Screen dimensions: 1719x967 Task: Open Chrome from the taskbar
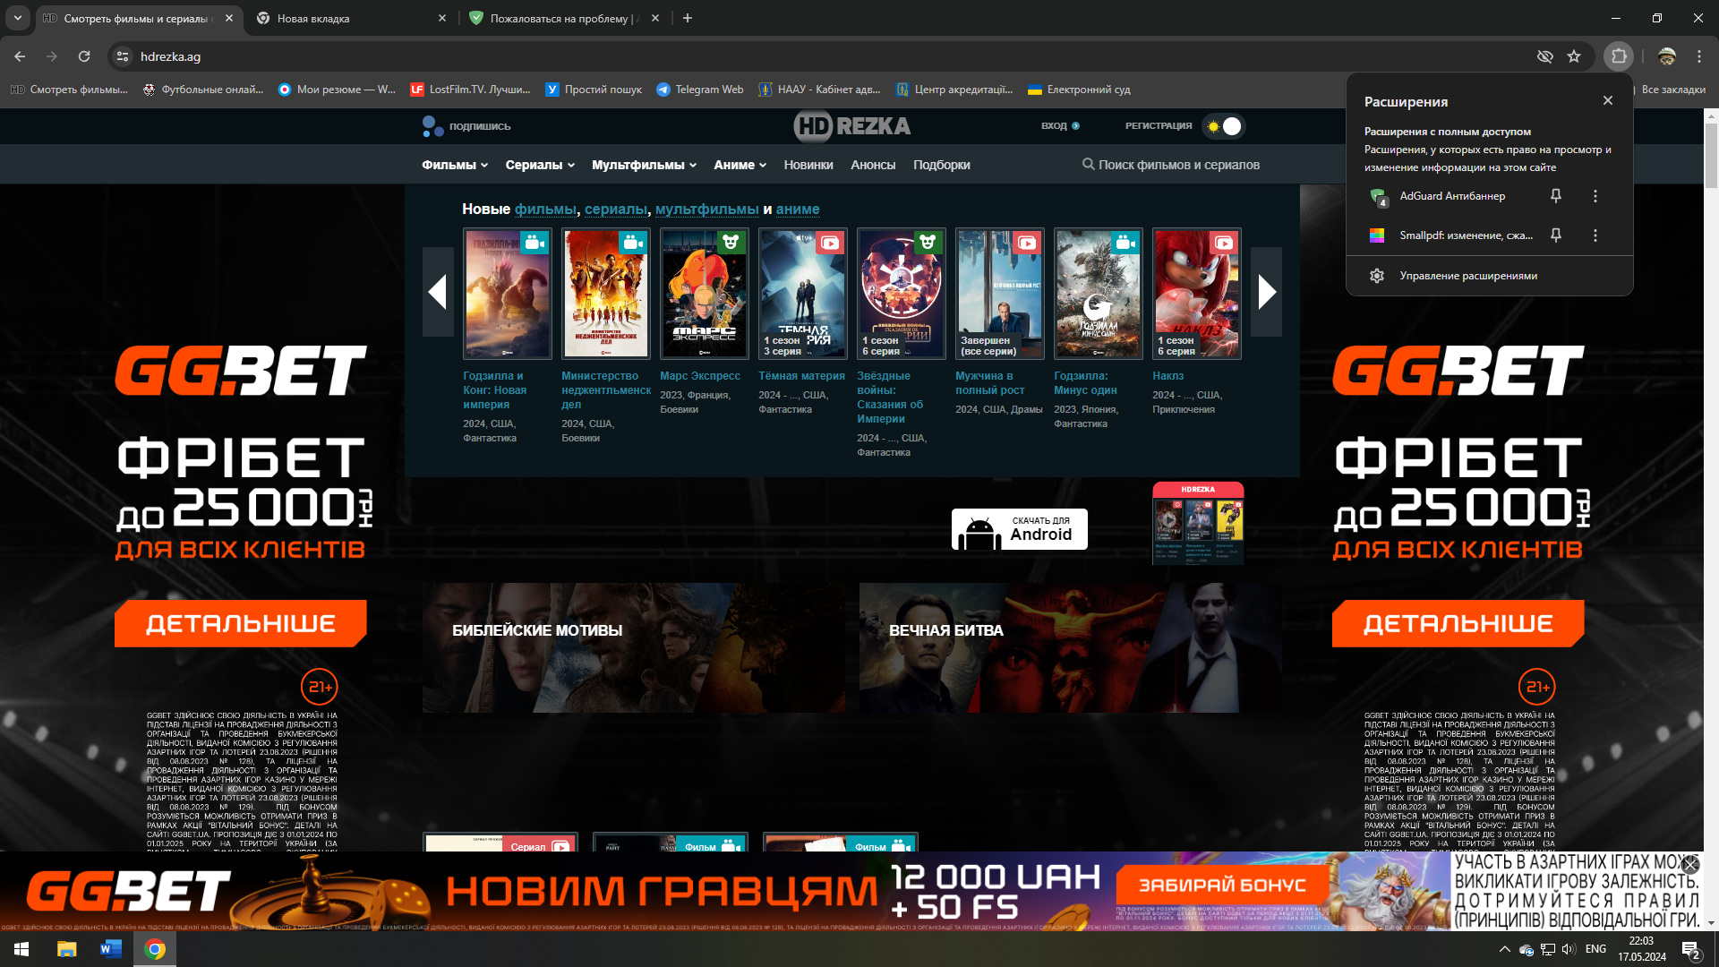click(154, 948)
